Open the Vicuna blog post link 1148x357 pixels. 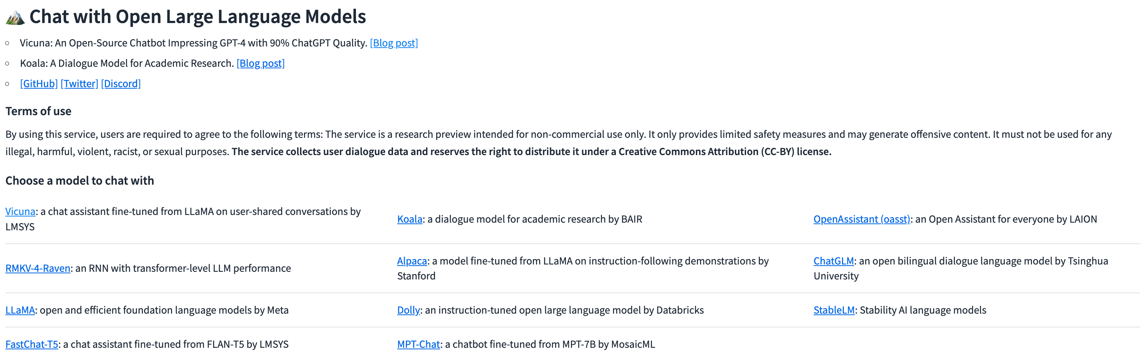(x=394, y=43)
